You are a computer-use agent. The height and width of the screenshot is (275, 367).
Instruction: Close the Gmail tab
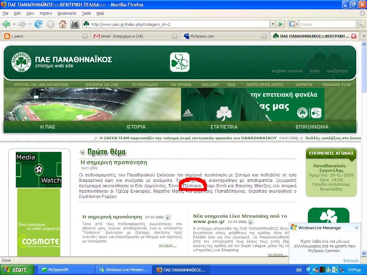pos(174,36)
